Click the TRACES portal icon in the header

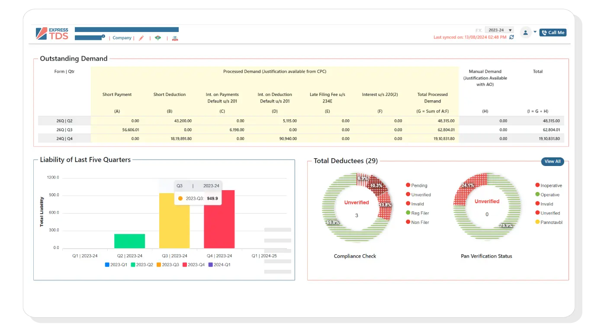point(175,38)
